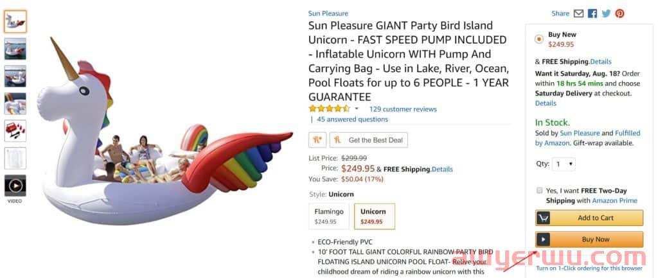658x278 pixels.
Task: Click the small Honey icon button
Action: tap(317, 140)
